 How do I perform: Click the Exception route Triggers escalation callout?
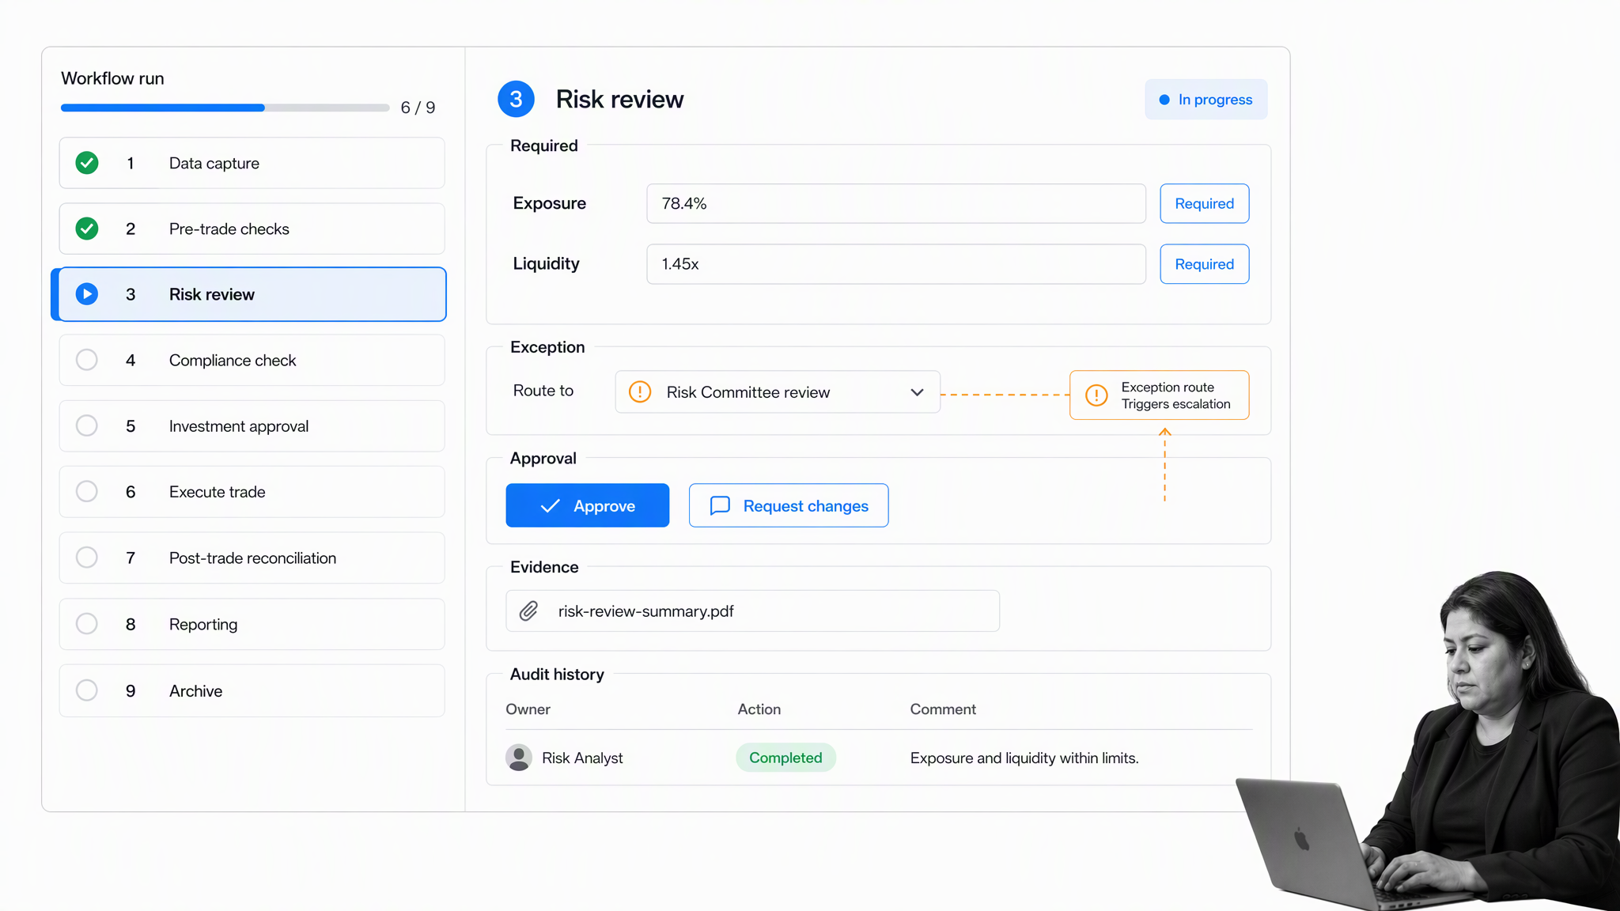point(1159,395)
